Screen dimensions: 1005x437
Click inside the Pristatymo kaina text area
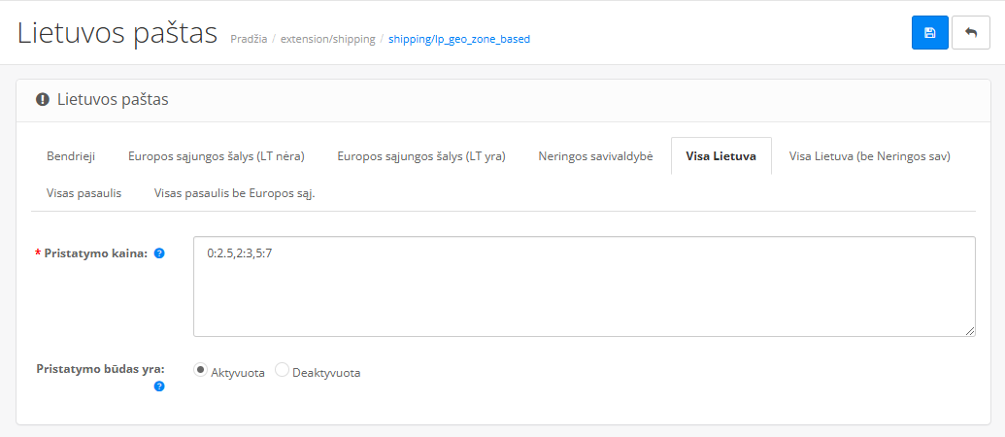coord(583,286)
